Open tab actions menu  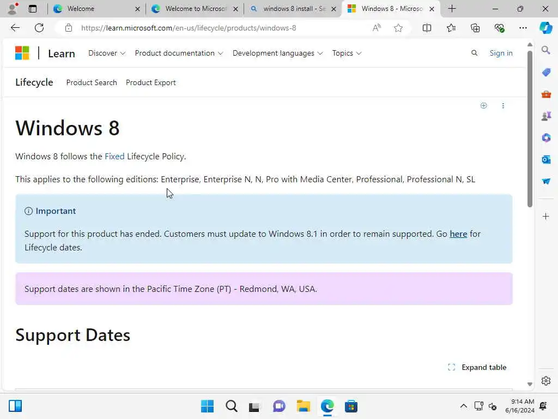pyautogui.click(x=33, y=9)
